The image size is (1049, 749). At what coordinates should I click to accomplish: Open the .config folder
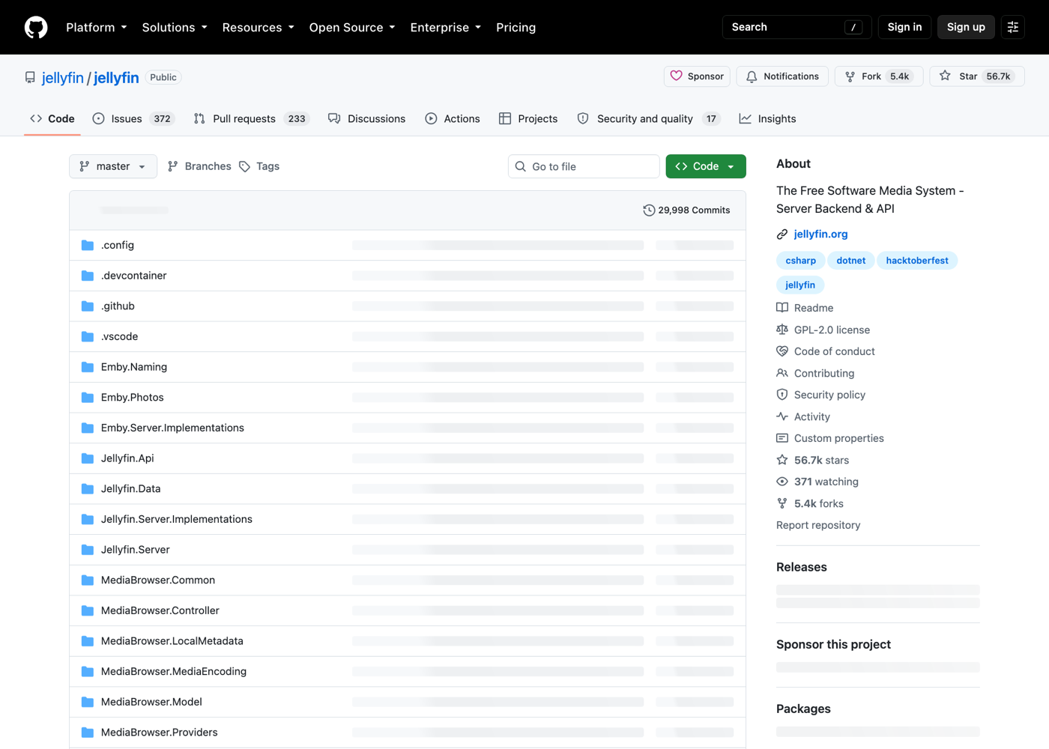point(118,245)
